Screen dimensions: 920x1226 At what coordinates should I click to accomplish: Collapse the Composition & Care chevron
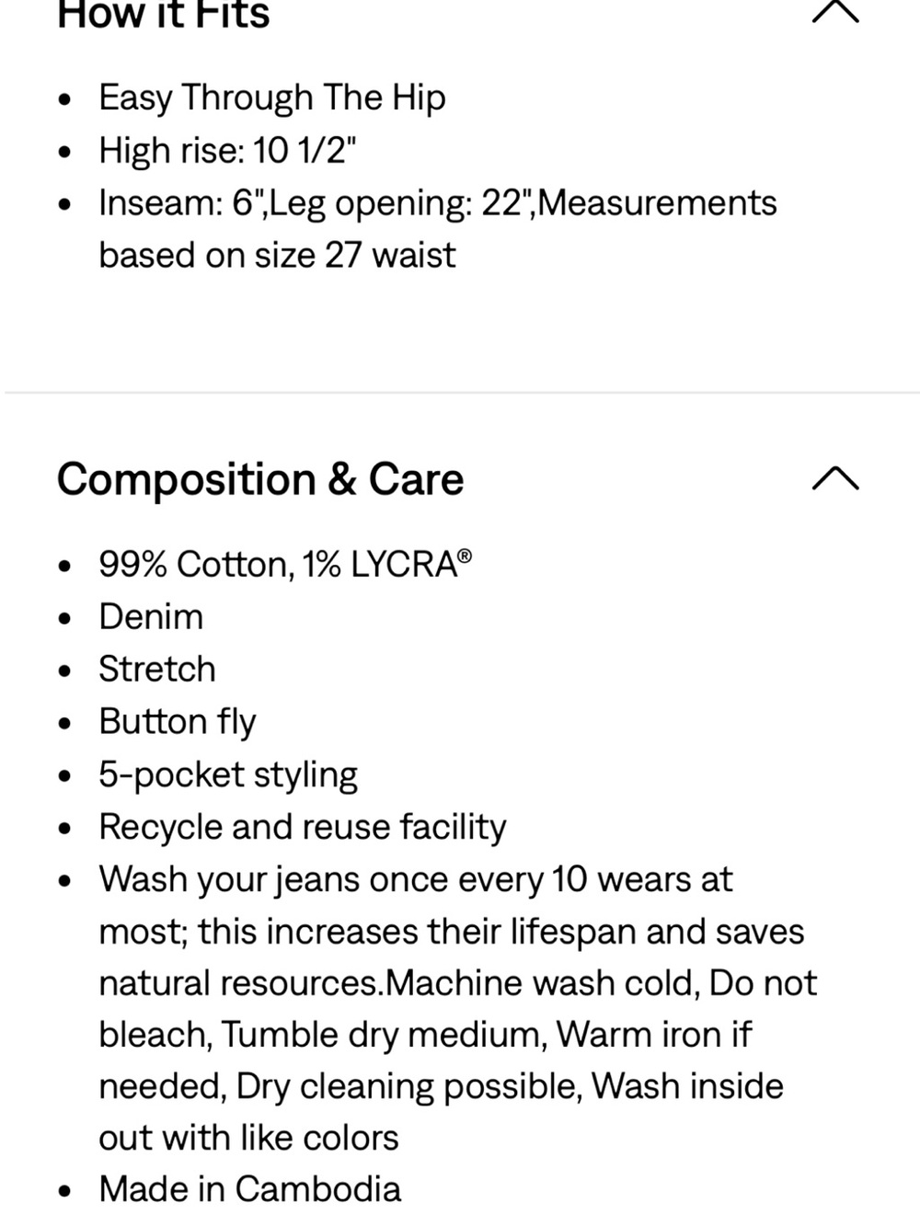click(835, 478)
